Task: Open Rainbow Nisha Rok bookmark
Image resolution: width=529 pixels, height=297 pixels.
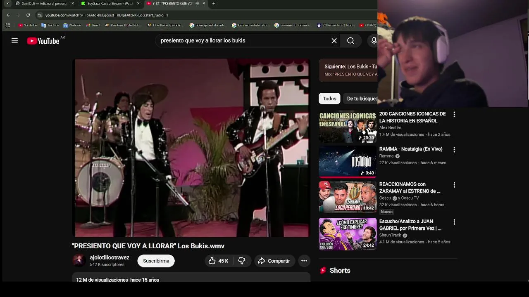Action: pyautogui.click(x=123, y=25)
